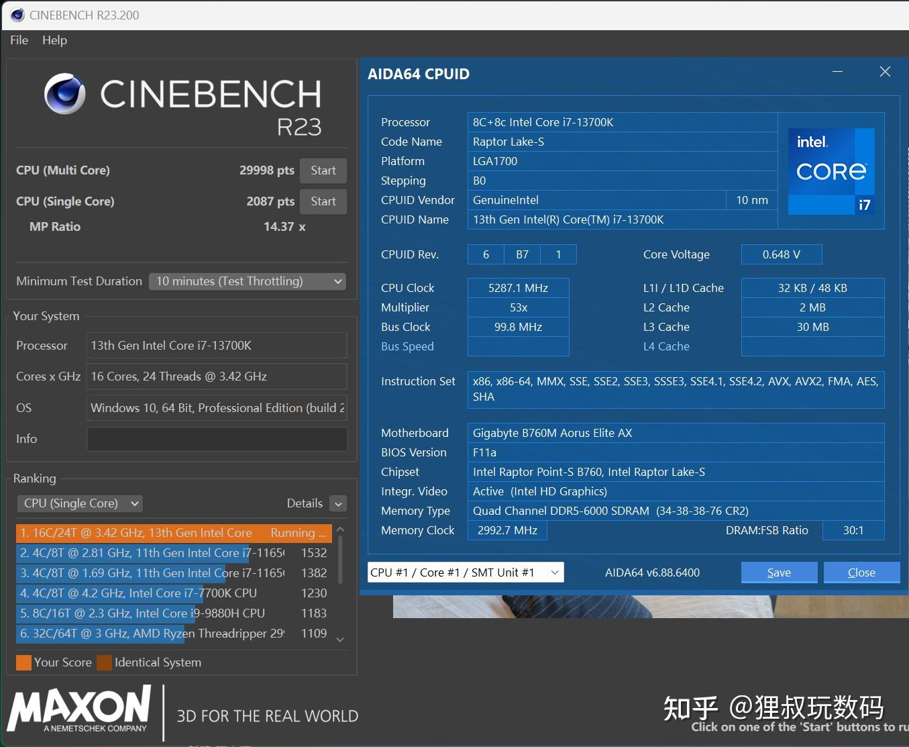Open the CPU (Single Core) ranking dropdown
The image size is (909, 747).
click(80, 503)
